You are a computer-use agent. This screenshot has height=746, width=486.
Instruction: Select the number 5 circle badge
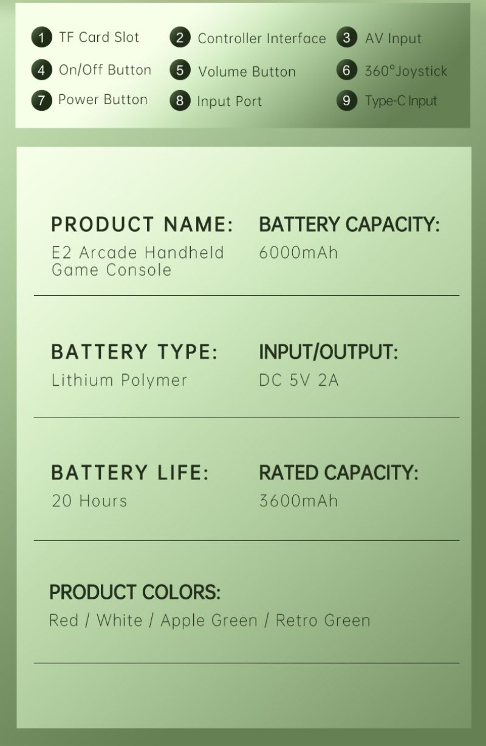(x=180, y=70)
